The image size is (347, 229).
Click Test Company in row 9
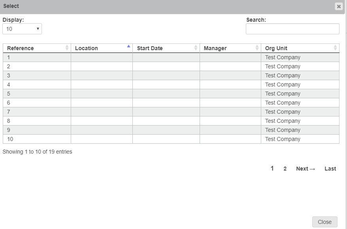[283, 130]
